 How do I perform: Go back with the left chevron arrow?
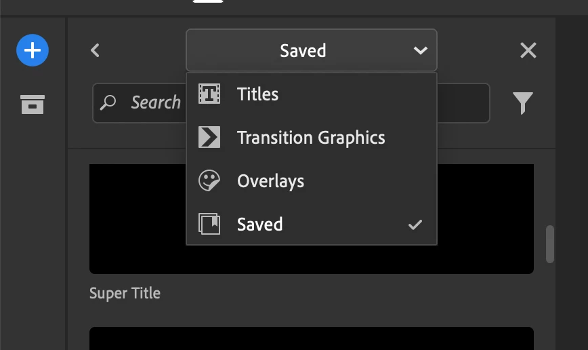(x=95, y=50)
